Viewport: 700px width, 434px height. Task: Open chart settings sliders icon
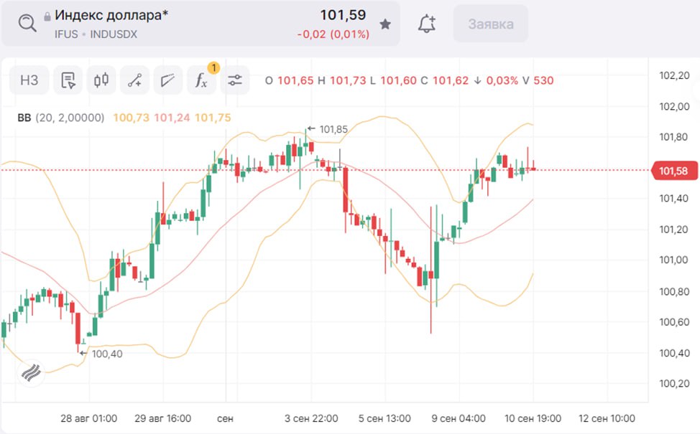(235, 80)
